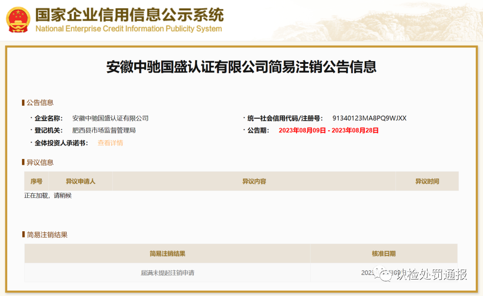The image size is (483, 296).
Task: Click the 正在加载，请稍候 loading message
Action: pos(48,196)
